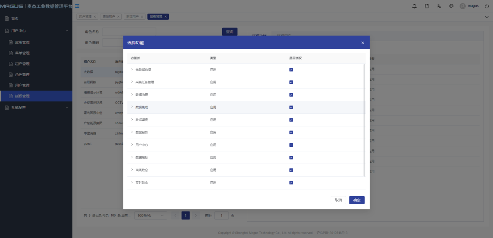Uncheck authorization for 元数据总览

tap(291, 70)
